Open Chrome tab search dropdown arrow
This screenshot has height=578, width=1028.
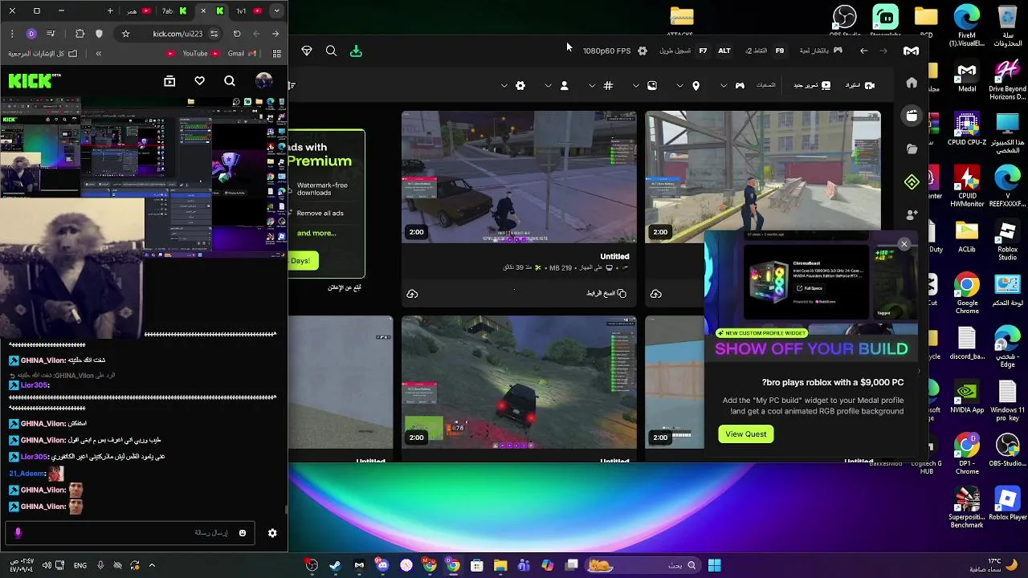tap(276, 11)
